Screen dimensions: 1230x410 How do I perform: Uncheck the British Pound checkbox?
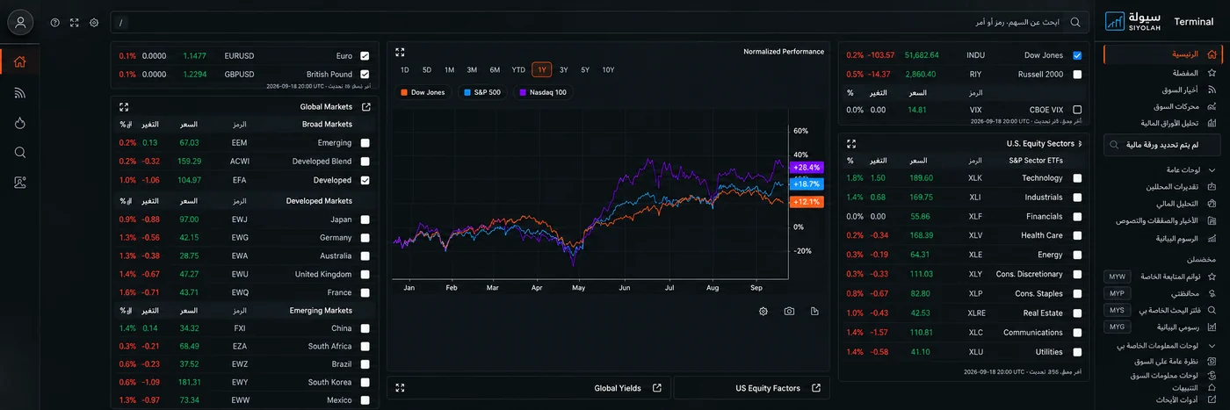(x=365, y=75)
